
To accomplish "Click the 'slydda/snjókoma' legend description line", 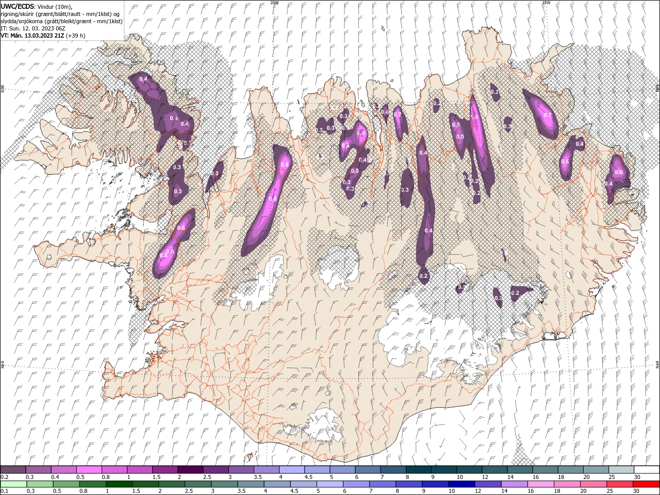I will [x=62, y=21].
